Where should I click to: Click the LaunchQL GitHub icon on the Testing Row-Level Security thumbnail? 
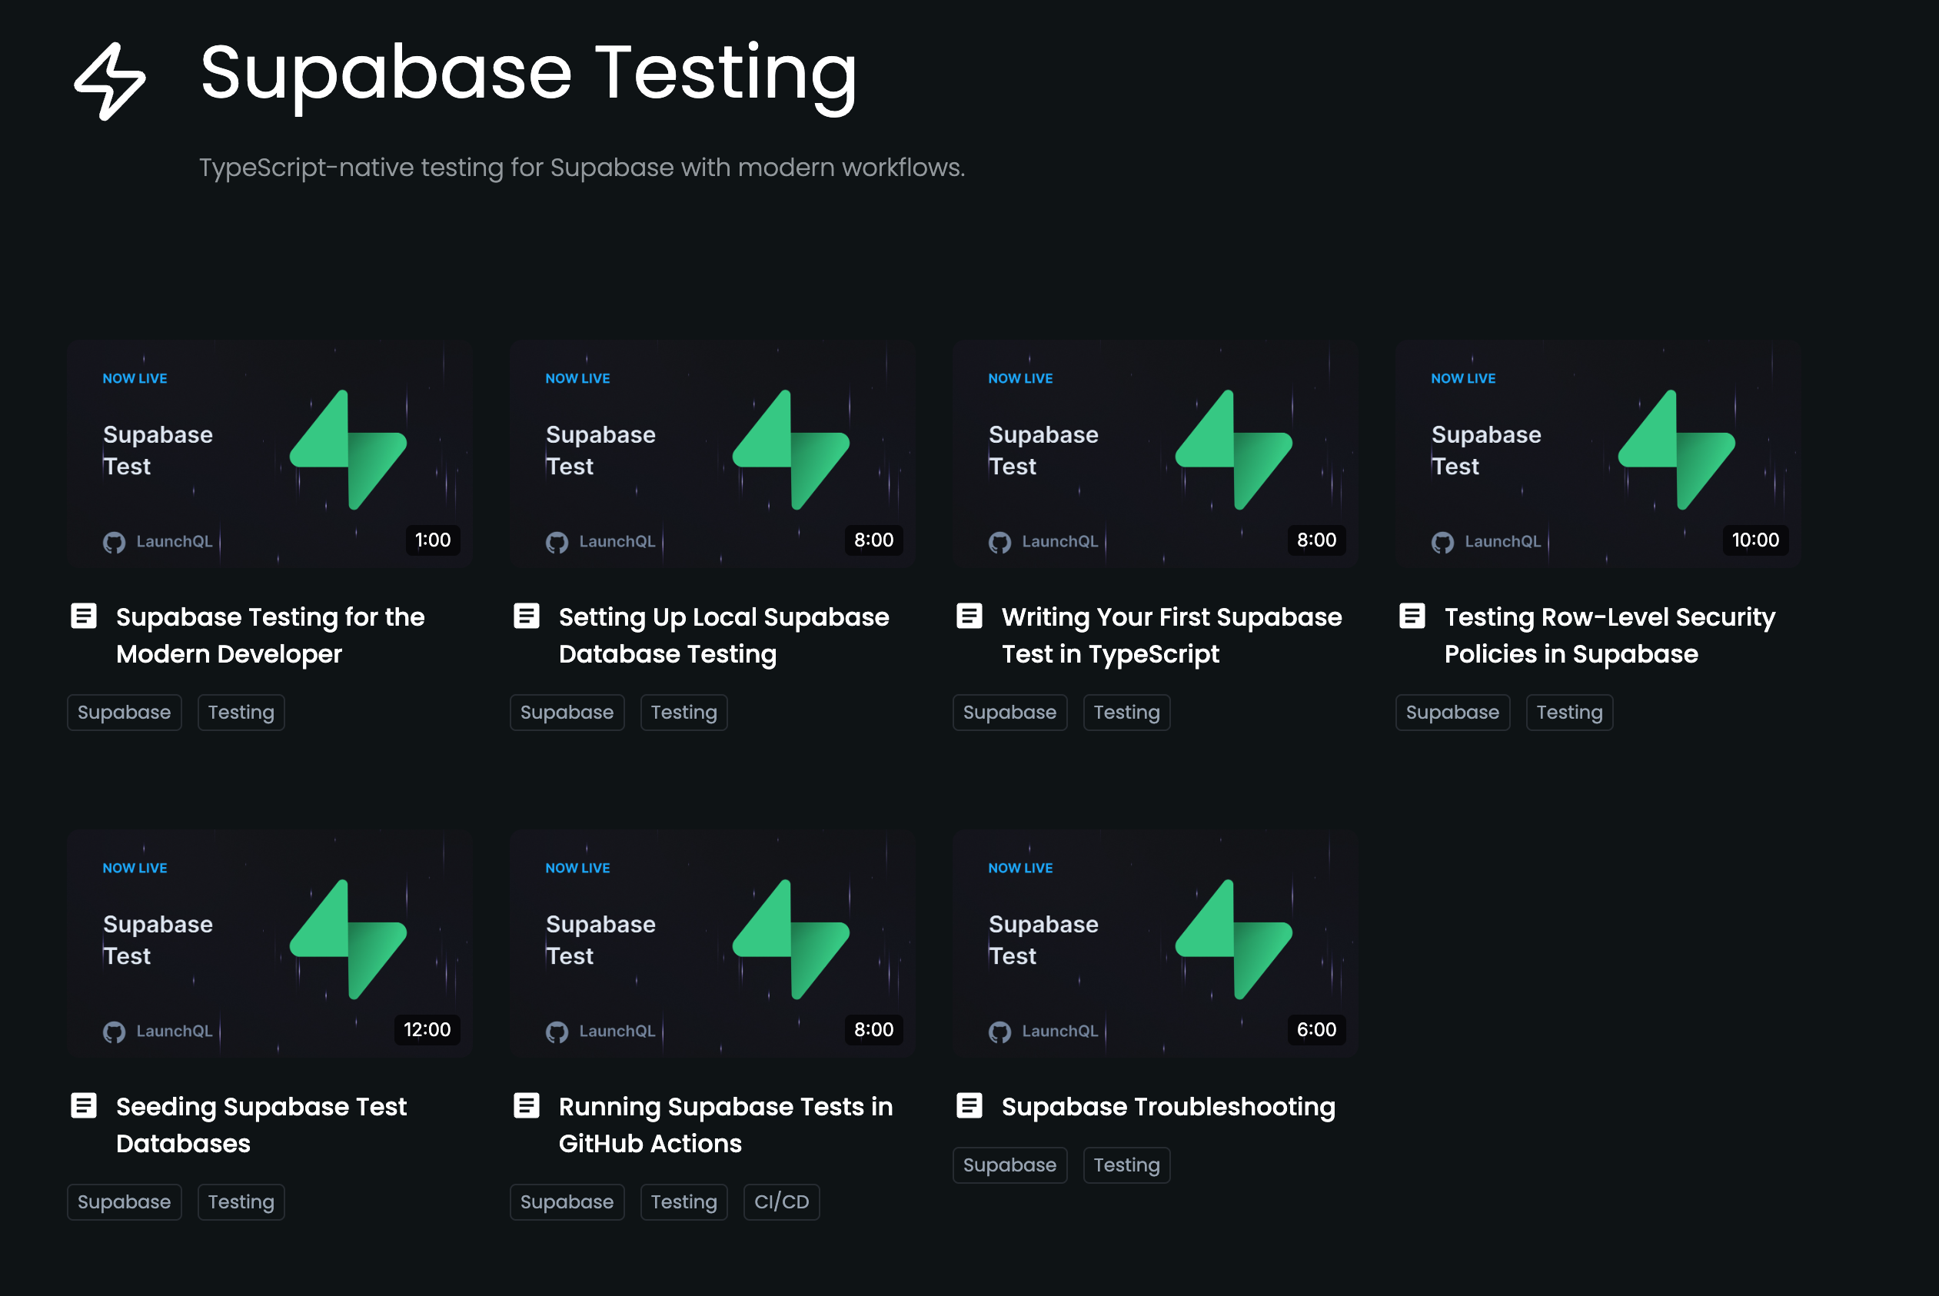pyautogui.click(x=1443, y=541)
